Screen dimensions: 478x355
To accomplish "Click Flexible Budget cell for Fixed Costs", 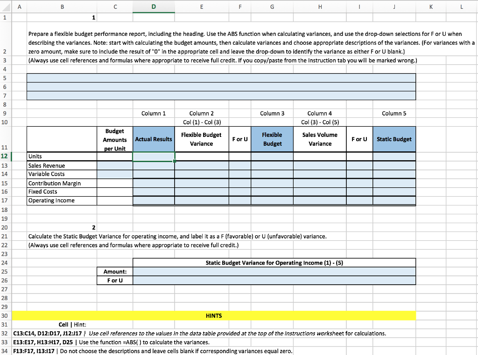I will (x=272, y=192).
